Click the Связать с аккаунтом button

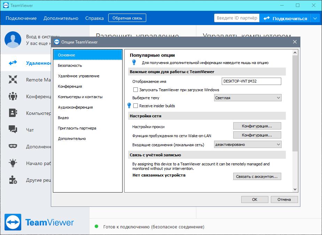tap(257, 177)
